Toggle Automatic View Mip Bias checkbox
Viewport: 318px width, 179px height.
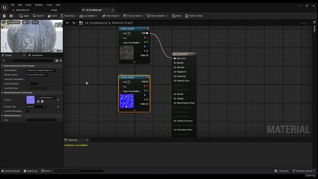[x=28, y=79]
